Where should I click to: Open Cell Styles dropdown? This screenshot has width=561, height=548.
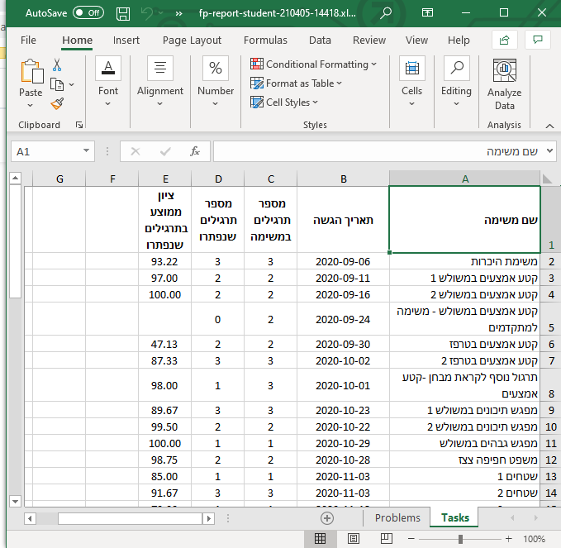pyautogui.click(x=285, y=102)
